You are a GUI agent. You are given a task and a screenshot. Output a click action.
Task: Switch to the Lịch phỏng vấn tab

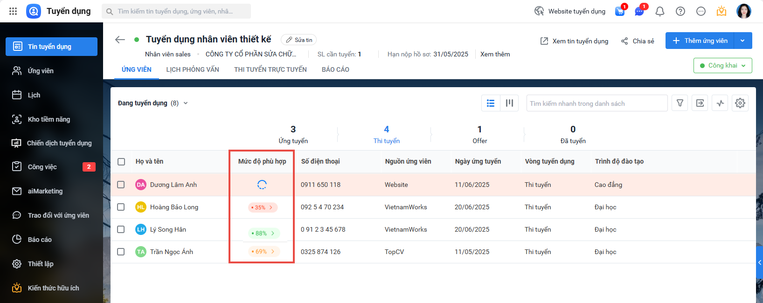click(x=193, y=69)
